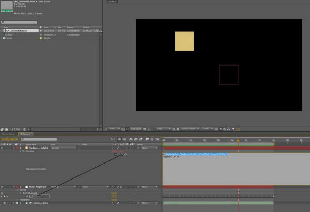Expand layer 3 CM_Downshift twirl arrow
This screenshot has width=310, height=212.
(x=14, y=203)
